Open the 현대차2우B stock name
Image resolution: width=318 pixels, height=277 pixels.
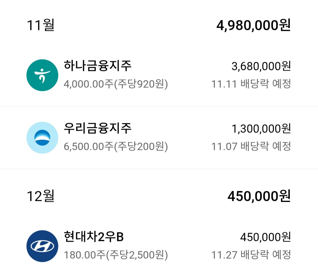(94, 237)
